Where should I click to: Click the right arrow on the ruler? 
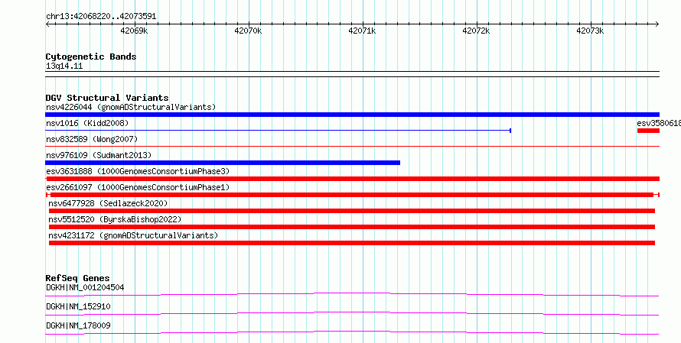pyautogui.click(x=657, y=24)
